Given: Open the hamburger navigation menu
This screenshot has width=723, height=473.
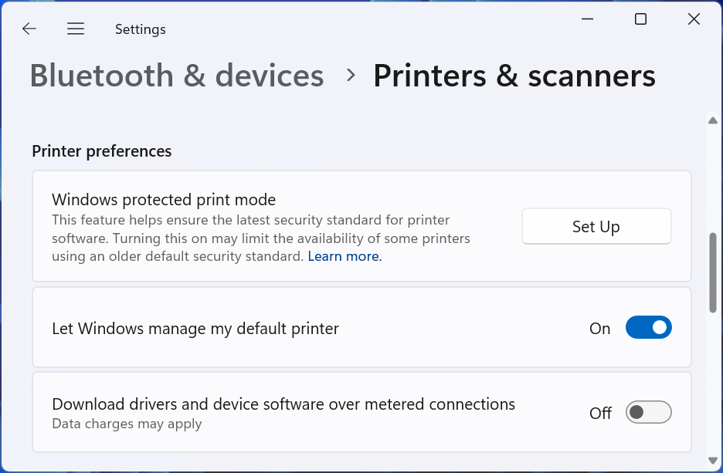Looking at the screenshot, I should (76, 29).
